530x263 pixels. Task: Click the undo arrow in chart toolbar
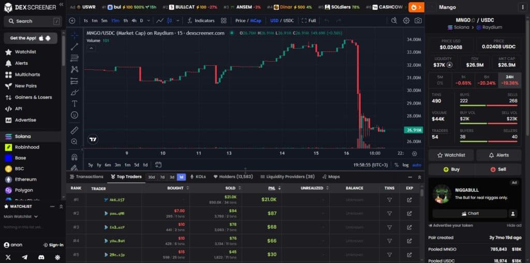pyautogui.click(x=327, y=21)
